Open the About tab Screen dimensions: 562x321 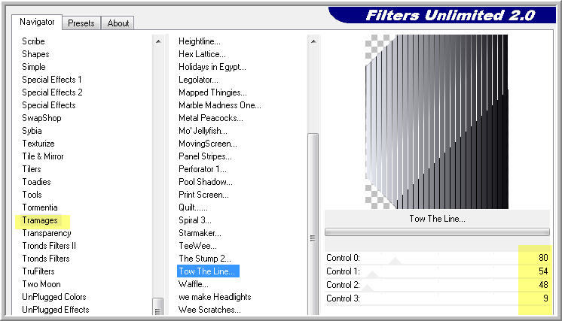click(118, 23)
